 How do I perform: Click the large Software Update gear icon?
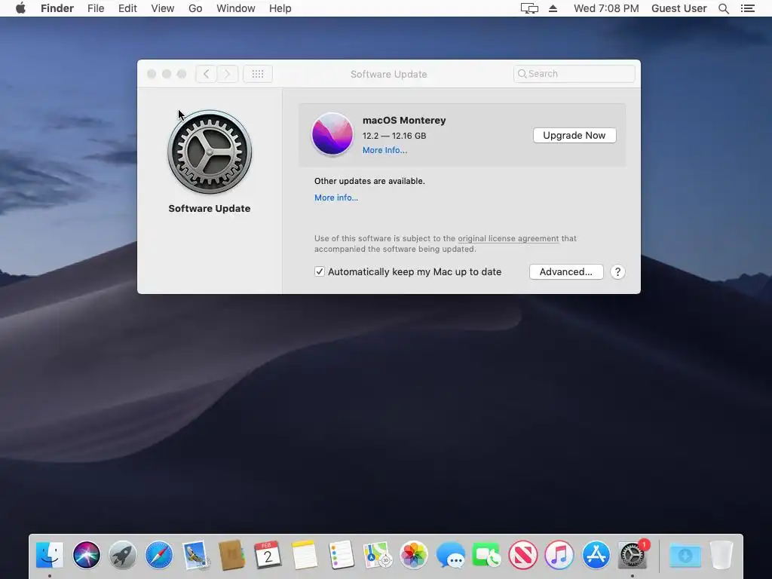pos(210,152)
